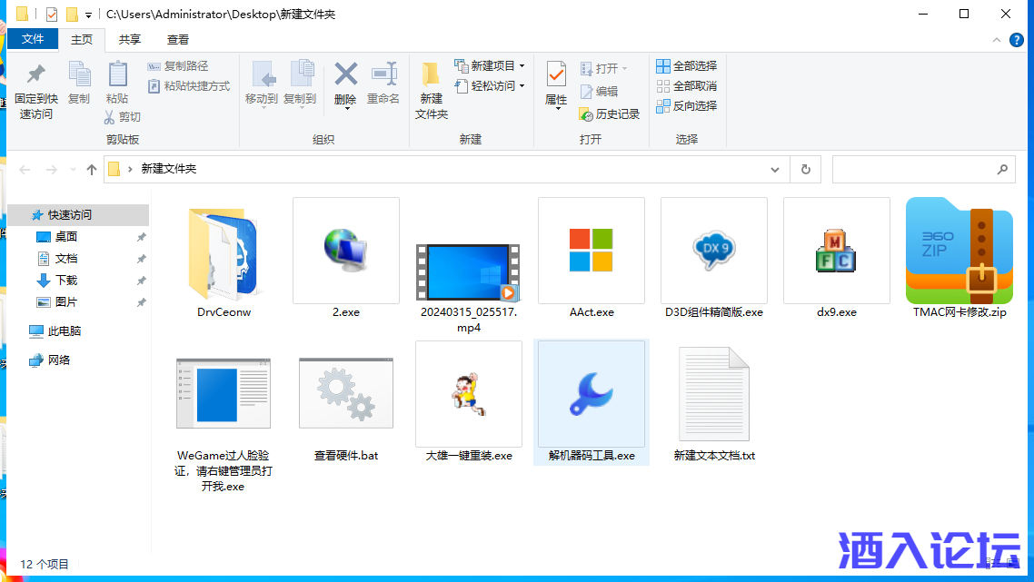The image size is (1034, 582).
Task: Select the dx9.exe file icon
Action: click(x=836, y=252)
